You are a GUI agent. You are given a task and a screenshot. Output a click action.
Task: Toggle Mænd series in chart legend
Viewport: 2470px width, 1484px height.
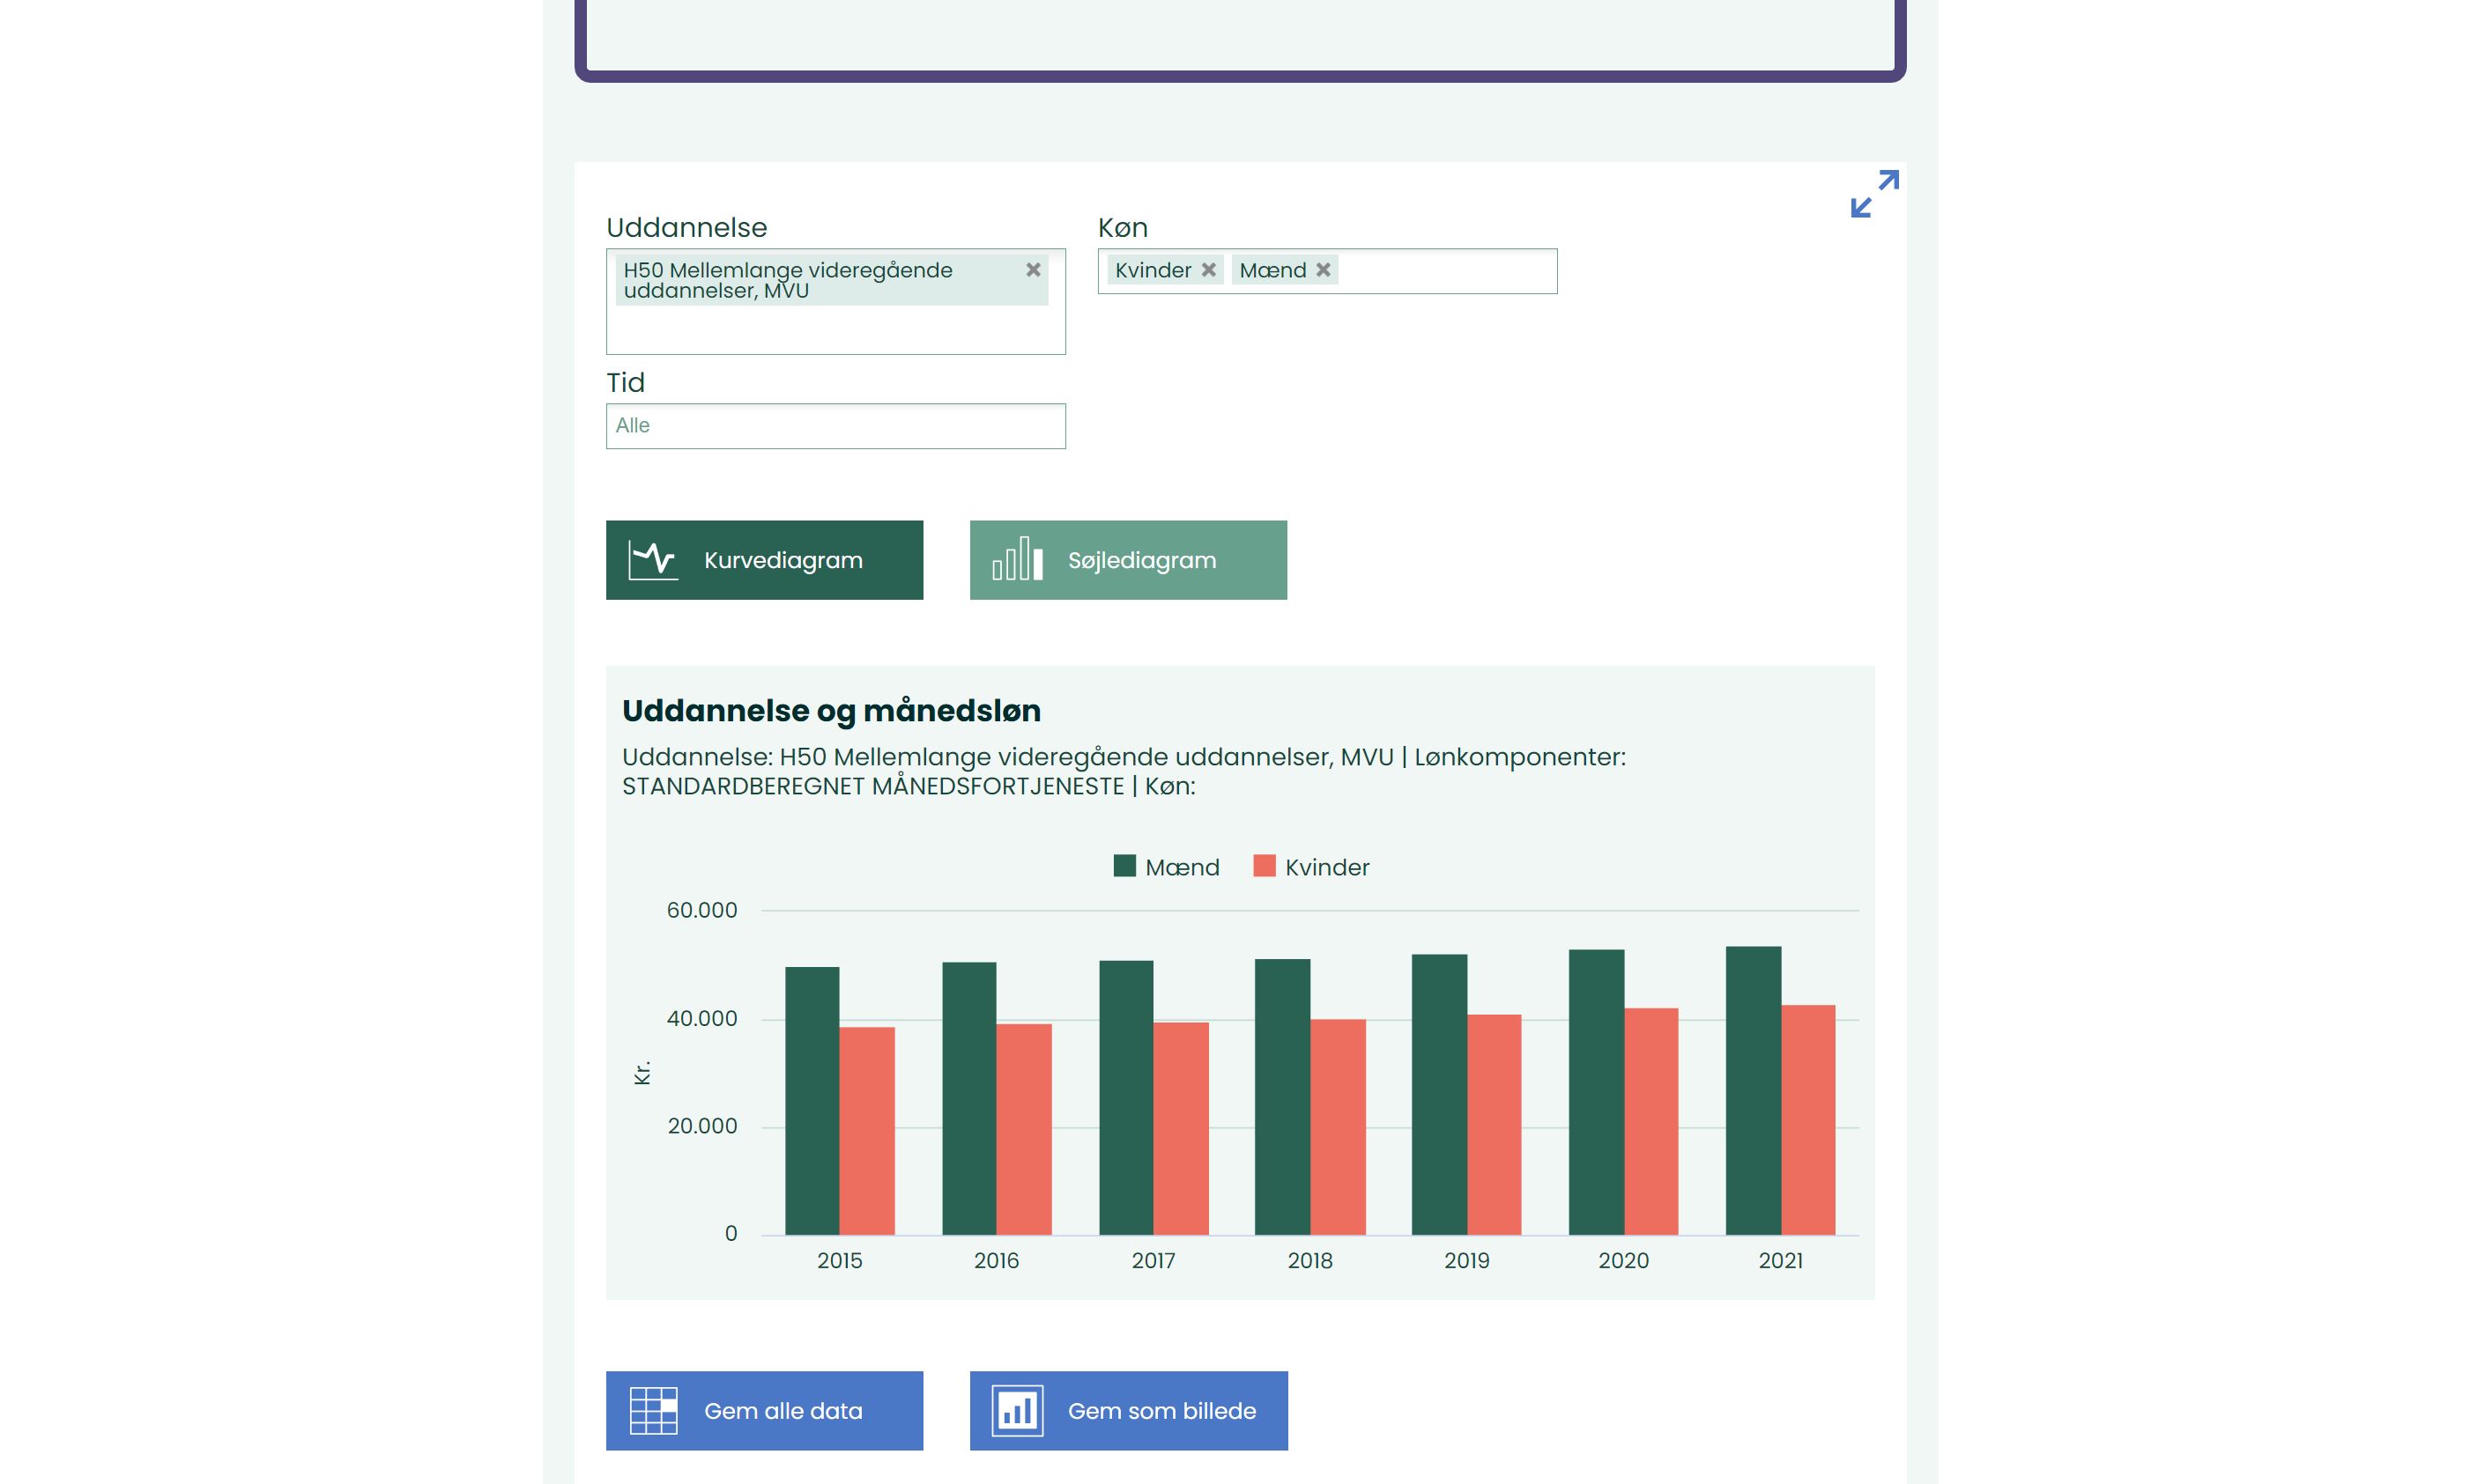click(1181, 867)
